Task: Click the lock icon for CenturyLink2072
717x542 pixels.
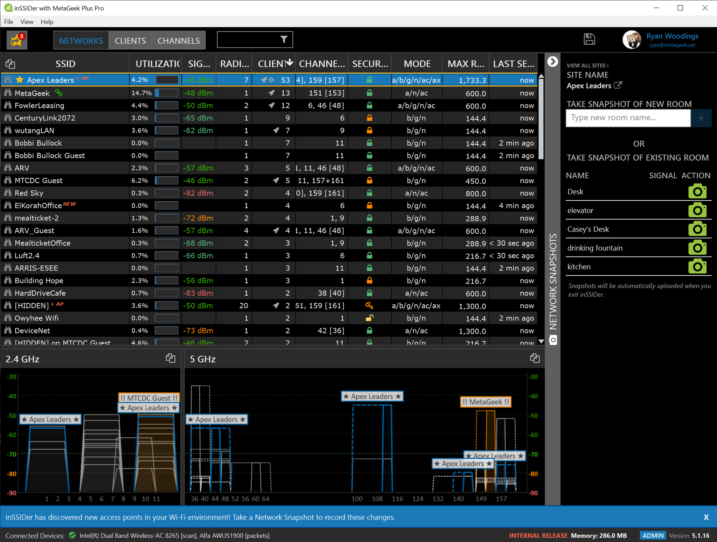Action: tap(369, 118)
